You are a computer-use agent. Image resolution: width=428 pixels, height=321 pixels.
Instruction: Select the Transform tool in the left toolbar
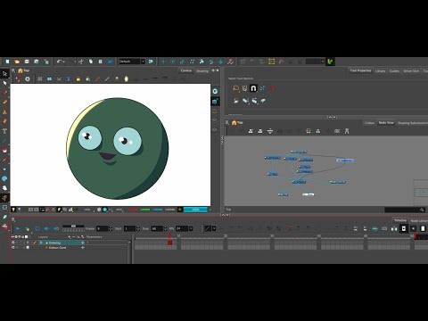tap(4, 74)
